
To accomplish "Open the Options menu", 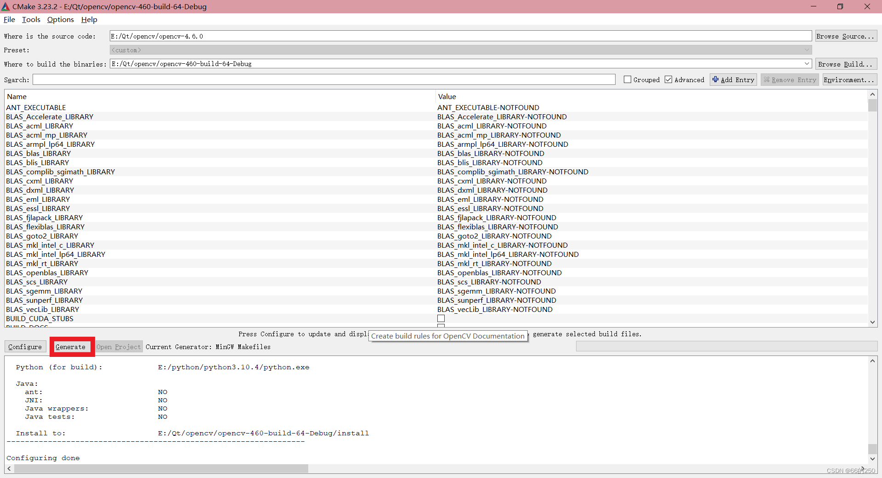I will [60, 20].
